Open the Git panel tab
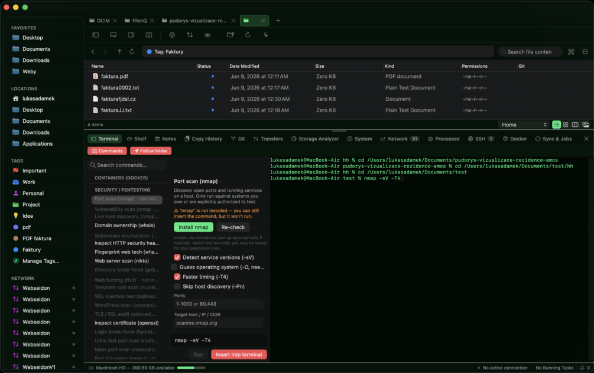The height and width of the screenshot is (373, 594). click(x=238, y=139)
